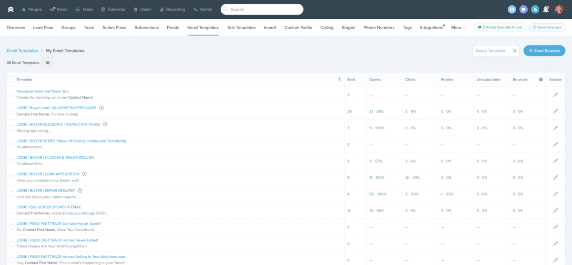The height and width of the screenshot is (265, 572).
Task: Check the VA HOME BUYERS GUIDE row
Action: 12,112
